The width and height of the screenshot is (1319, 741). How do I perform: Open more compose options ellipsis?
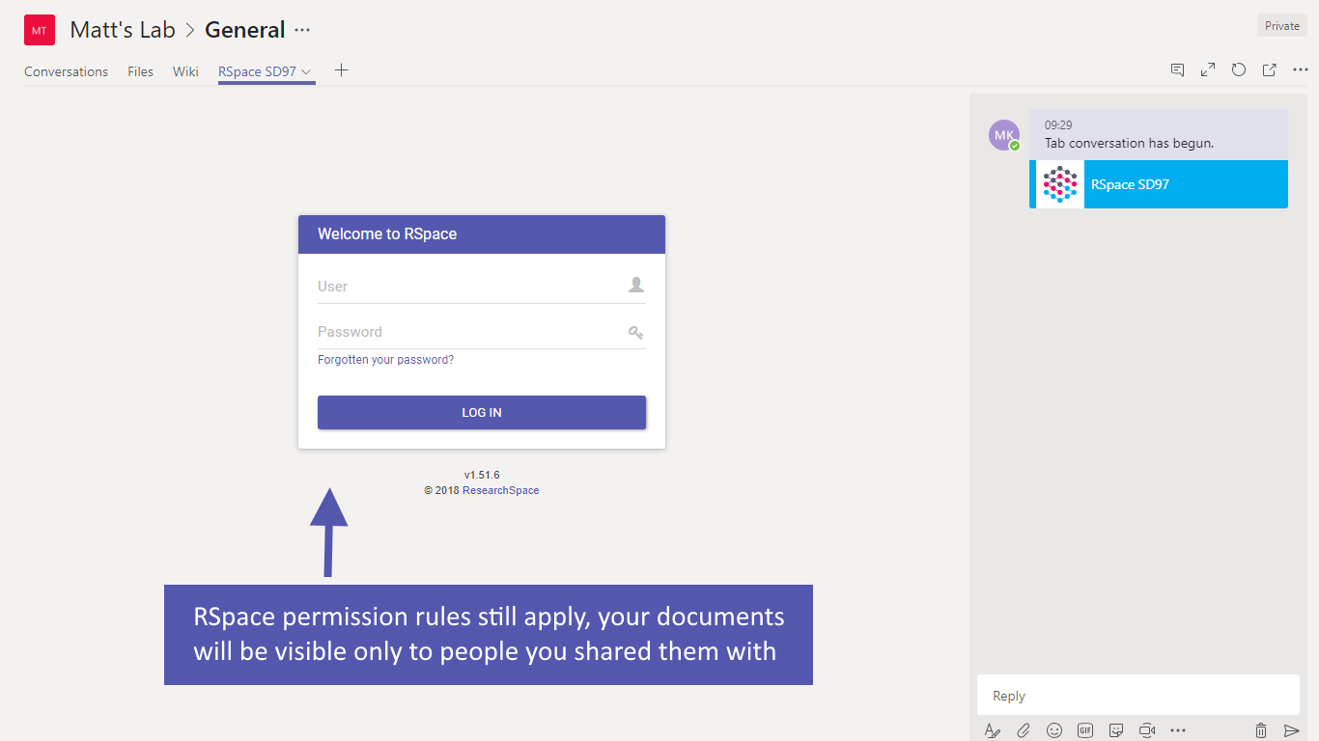[1178, 730]
